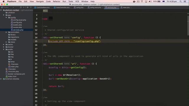Open the Refactor menu
Image resolution: width=189 pixels, height=106 pixels.
56,1
